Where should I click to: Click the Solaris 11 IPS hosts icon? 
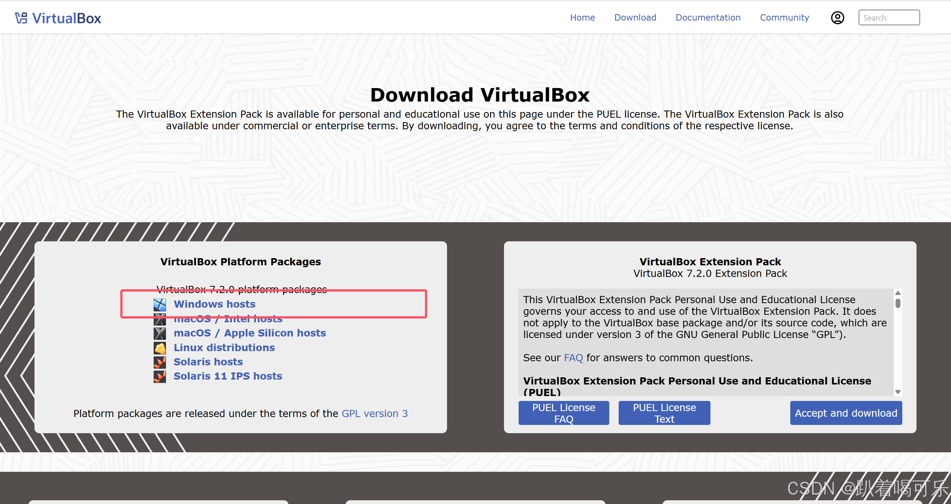[x=160, y=377]
